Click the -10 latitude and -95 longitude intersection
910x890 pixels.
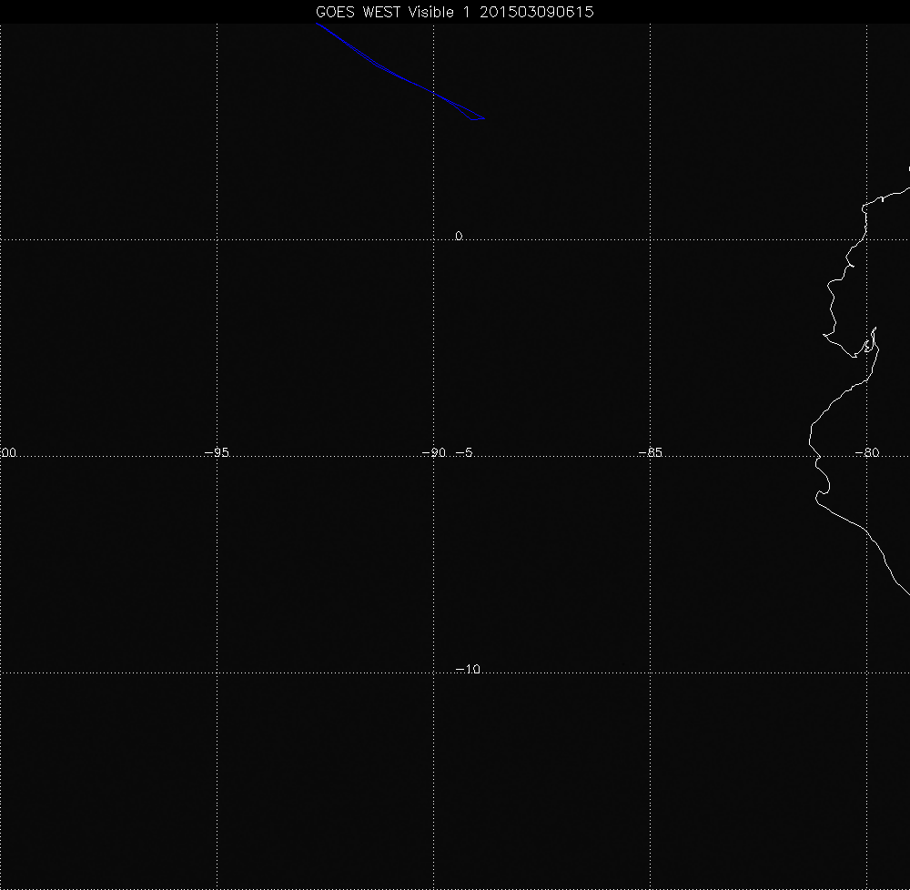coord(217,673)
